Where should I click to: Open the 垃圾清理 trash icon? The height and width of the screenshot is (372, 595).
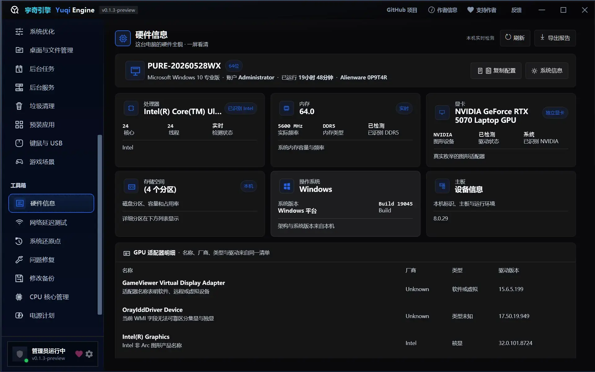coord(19,106)
